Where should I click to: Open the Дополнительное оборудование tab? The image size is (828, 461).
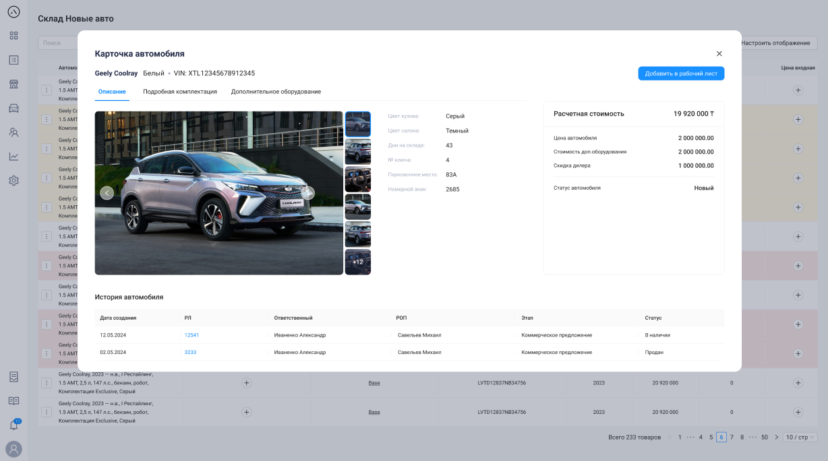click(x=276, y=92)
